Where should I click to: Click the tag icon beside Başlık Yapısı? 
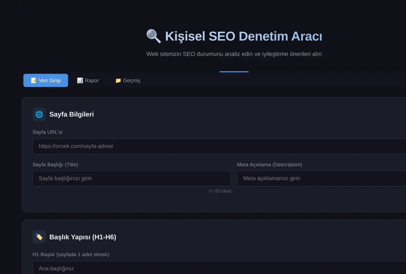(x=39, y=237)
